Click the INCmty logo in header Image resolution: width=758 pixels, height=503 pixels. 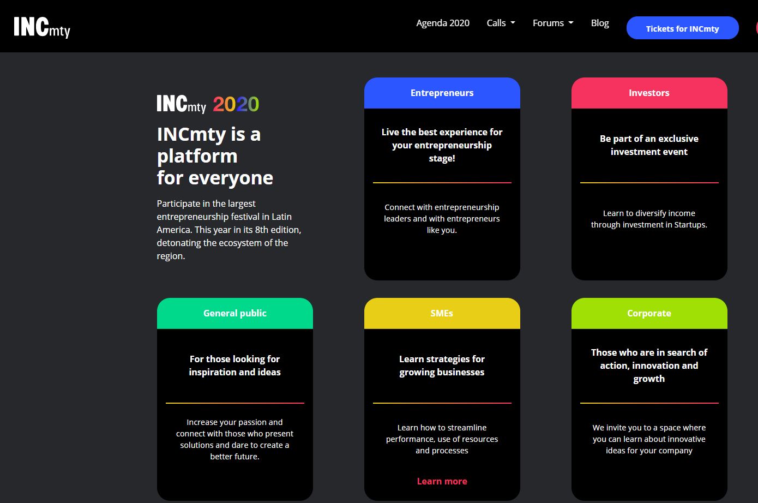coord(42,27)
